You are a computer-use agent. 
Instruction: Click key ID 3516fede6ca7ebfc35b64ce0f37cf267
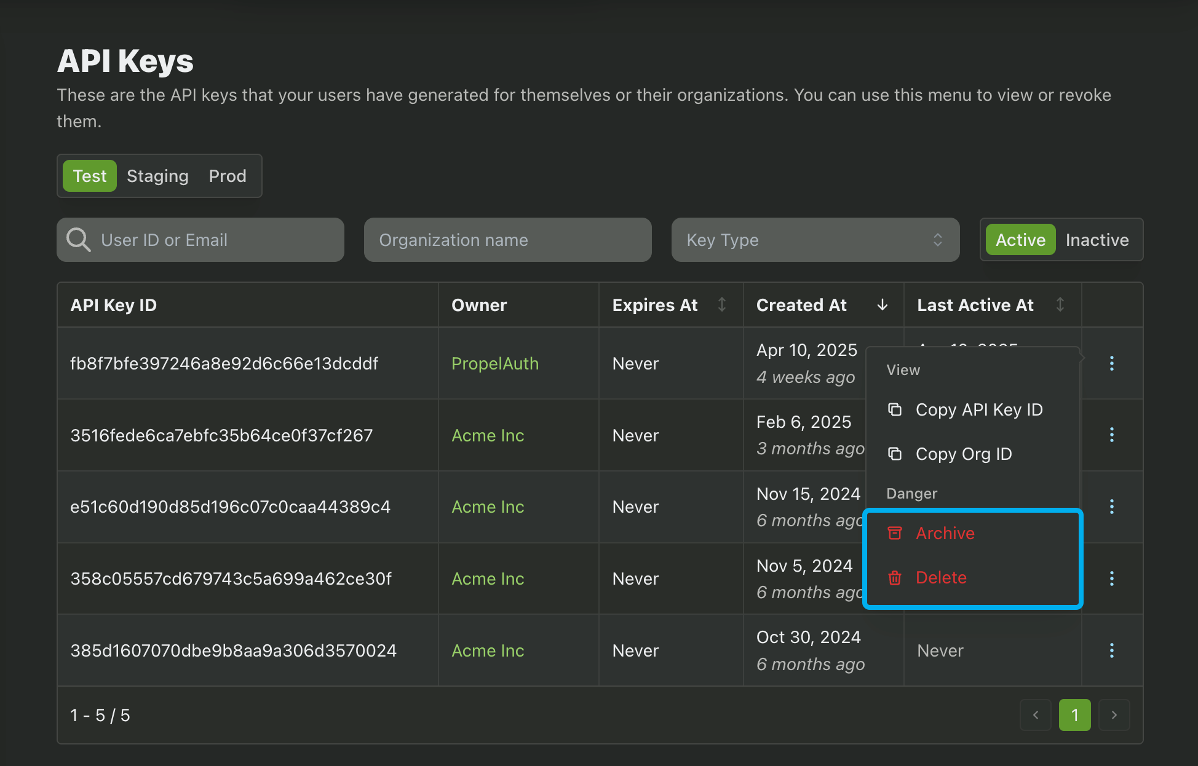221,435
